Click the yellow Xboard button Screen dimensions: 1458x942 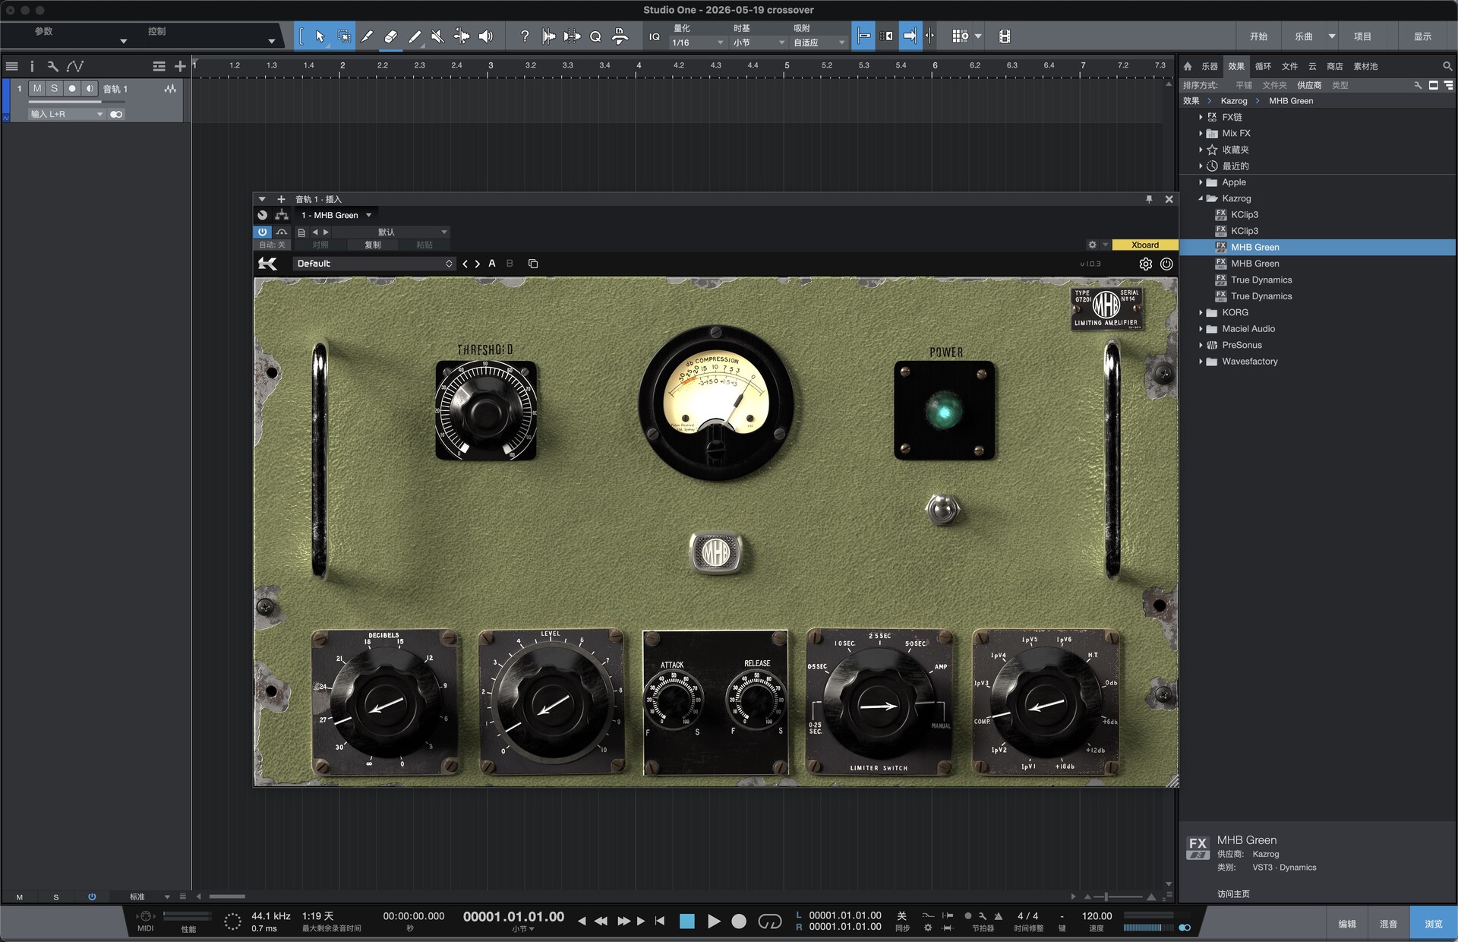click(x=1145, y=245)
